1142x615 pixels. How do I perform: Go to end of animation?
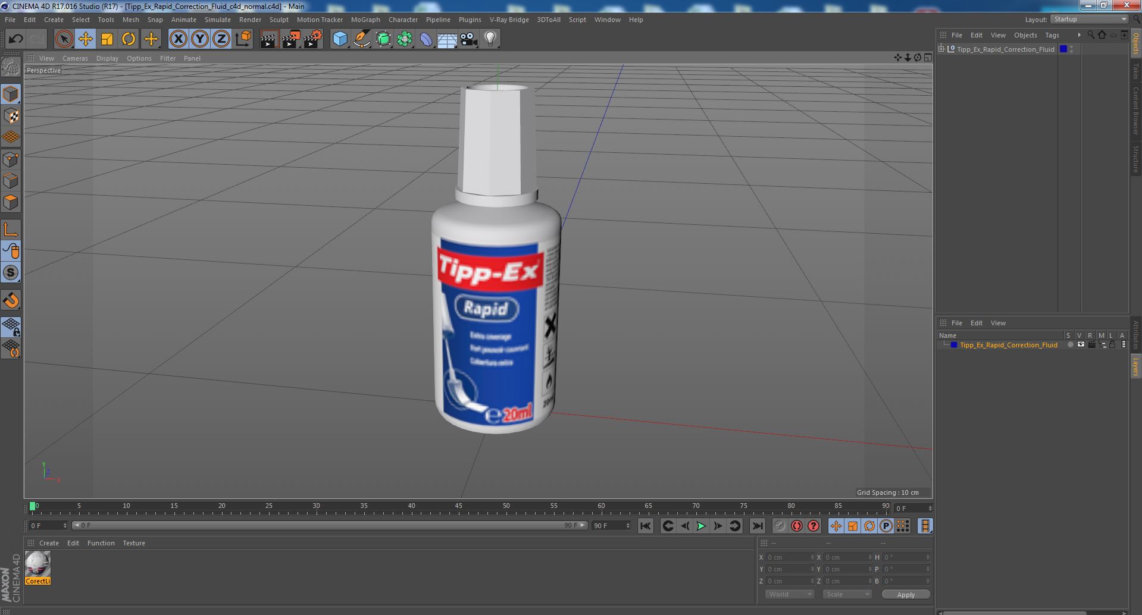pyautogui.click(x=757, y=526)
